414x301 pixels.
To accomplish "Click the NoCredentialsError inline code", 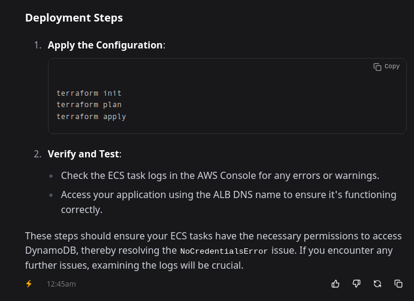I will click(x=224, y=251).
